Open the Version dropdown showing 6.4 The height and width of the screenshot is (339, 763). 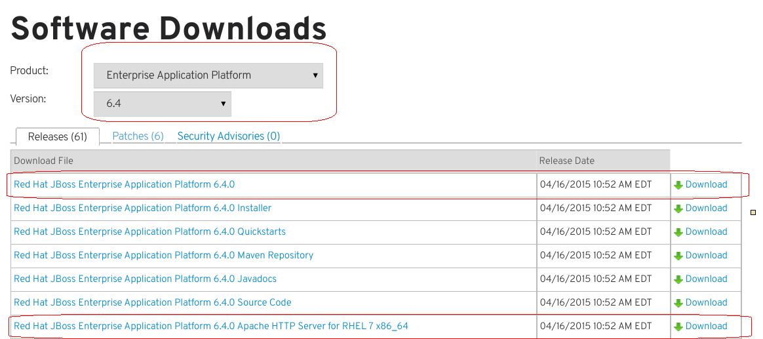(163, 104)
